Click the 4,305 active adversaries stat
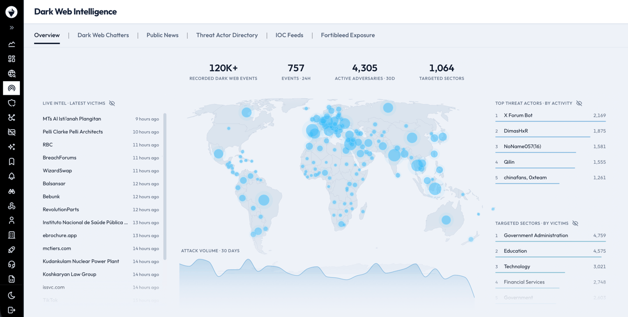This screenshot has width=628, height=317. click(x=365, y=72)
